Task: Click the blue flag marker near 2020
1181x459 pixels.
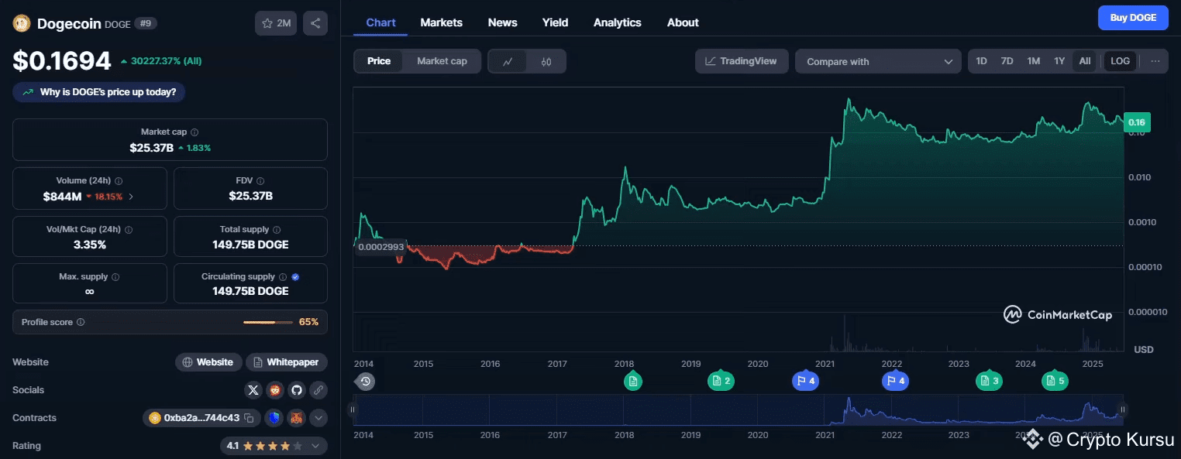Action: click(805, 380)
